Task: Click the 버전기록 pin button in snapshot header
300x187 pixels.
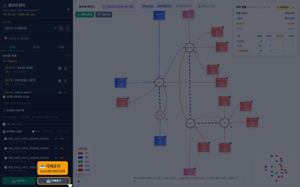Action: pos(64,131)
